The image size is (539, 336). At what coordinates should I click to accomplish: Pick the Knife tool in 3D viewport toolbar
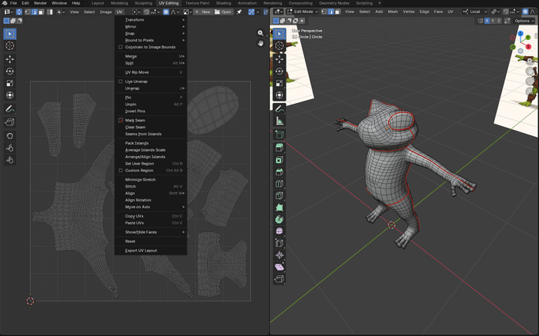click(280, 195)
